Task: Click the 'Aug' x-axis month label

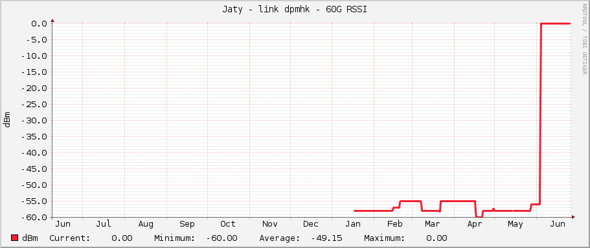Action: [146, 224]
